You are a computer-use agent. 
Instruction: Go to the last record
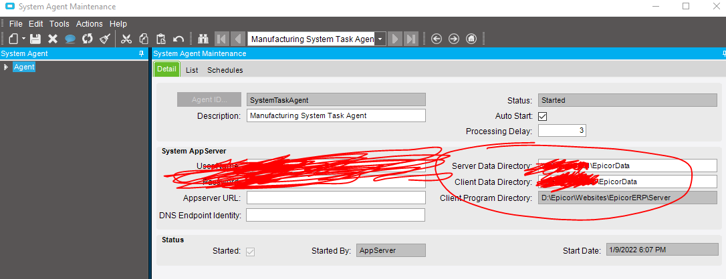(x=411, y=39)
